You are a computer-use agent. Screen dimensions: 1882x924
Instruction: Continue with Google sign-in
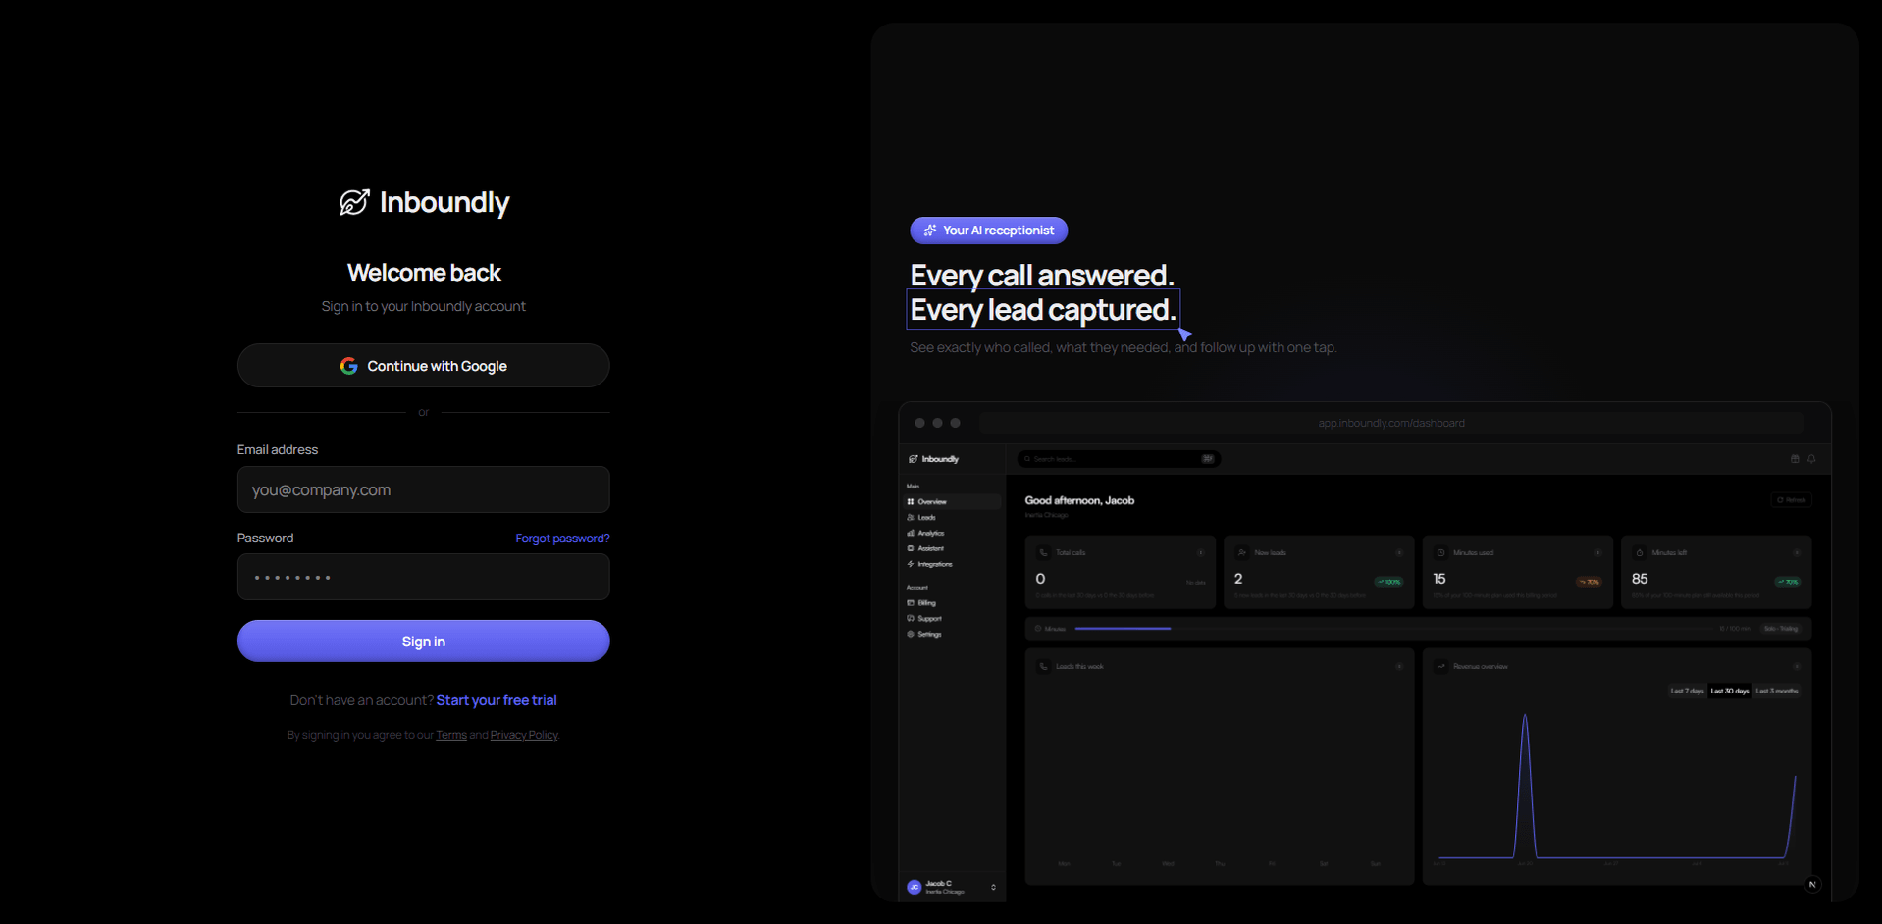(424, 366)
